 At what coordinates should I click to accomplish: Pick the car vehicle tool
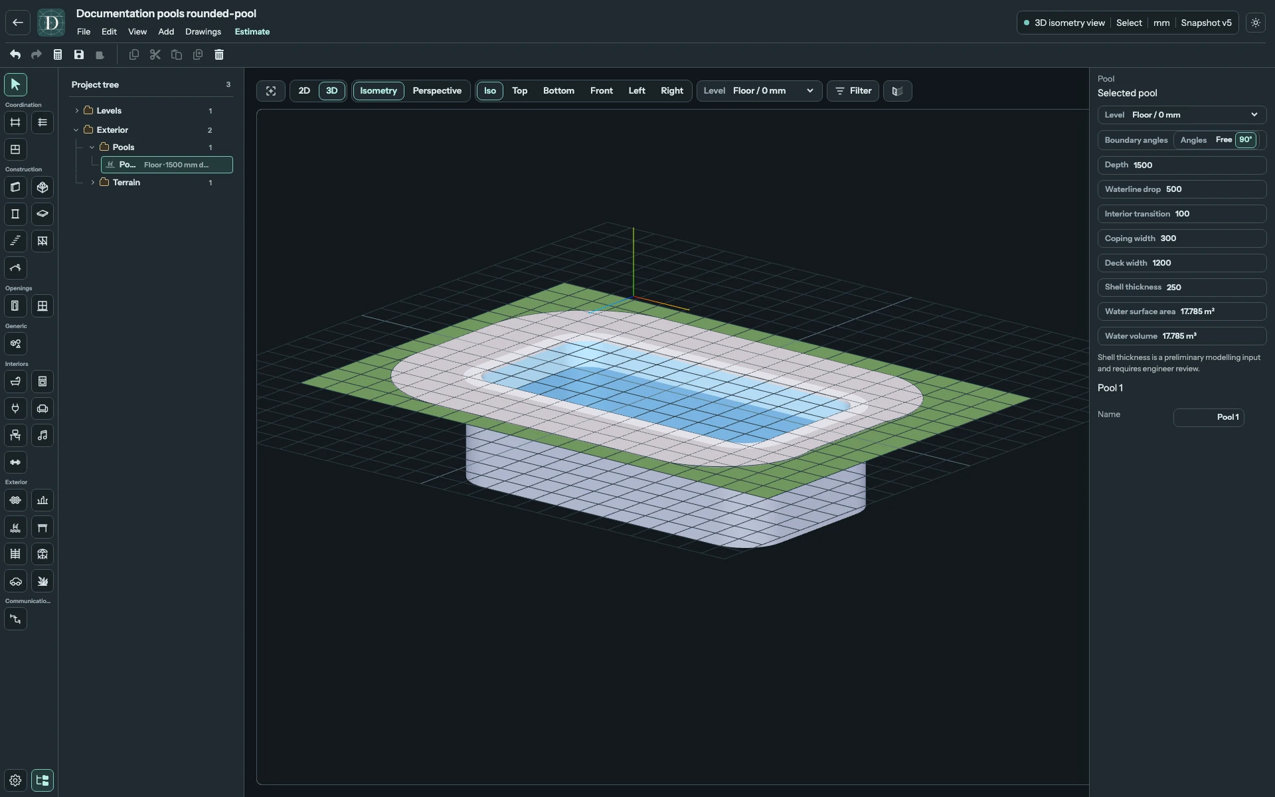pyautogui.click(x=15, y=581)
